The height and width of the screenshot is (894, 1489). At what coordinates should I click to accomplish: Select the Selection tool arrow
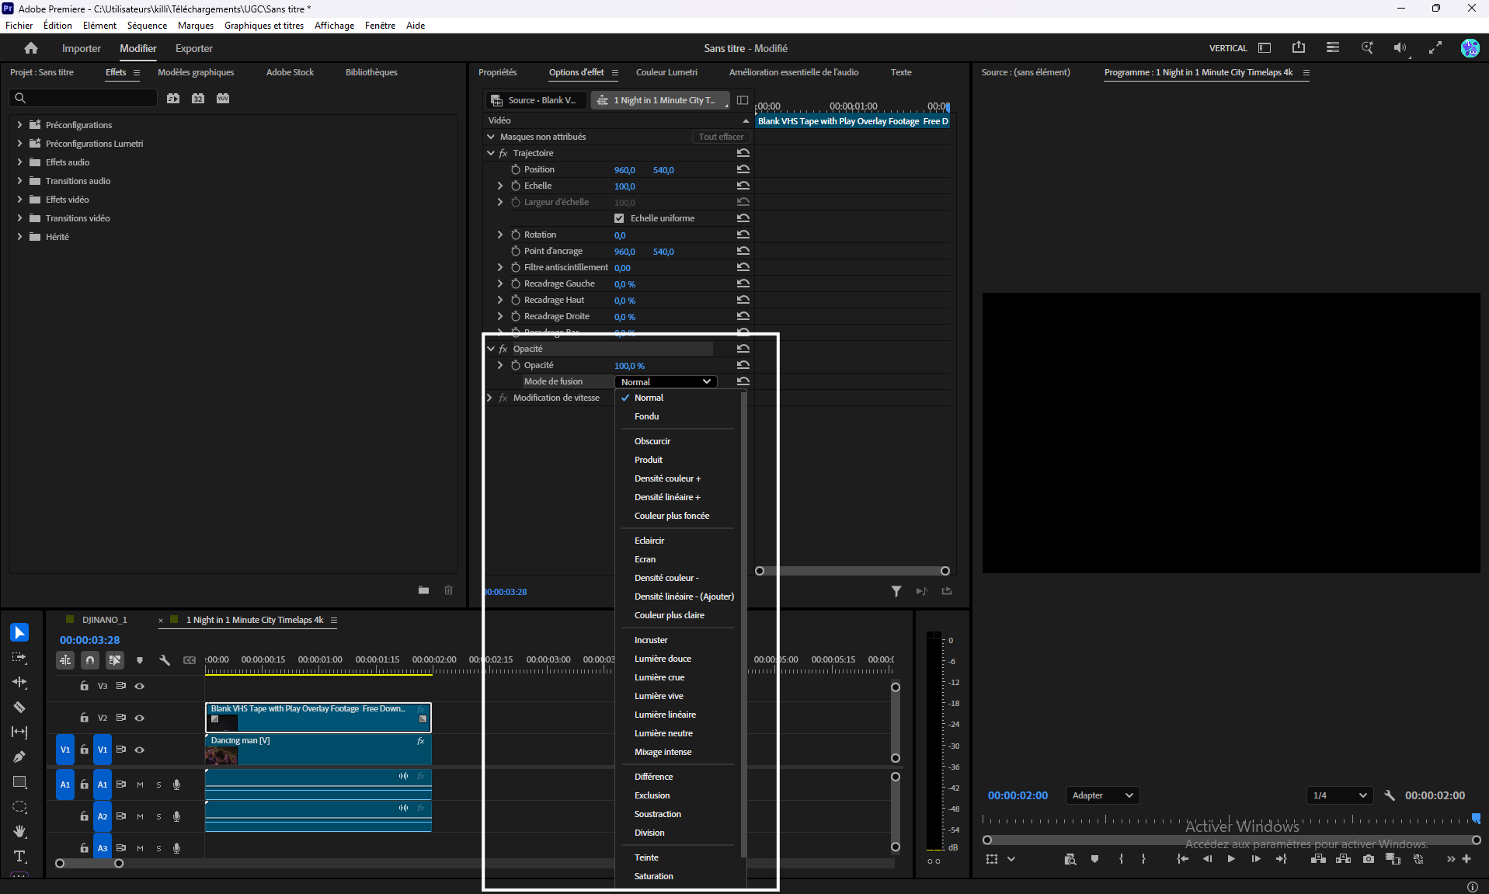(x=19, y=633)
